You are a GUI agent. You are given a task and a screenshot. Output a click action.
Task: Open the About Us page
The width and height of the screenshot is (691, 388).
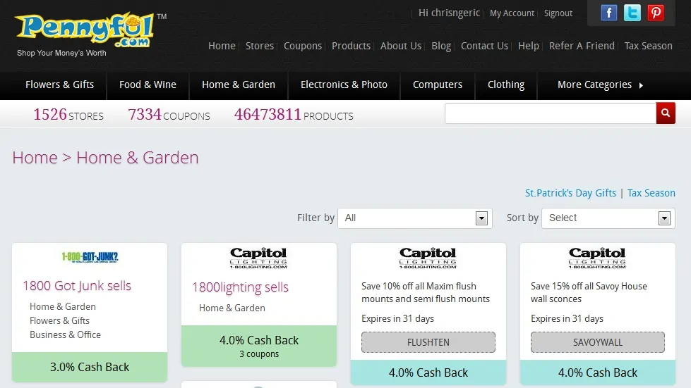coord(401,46)
